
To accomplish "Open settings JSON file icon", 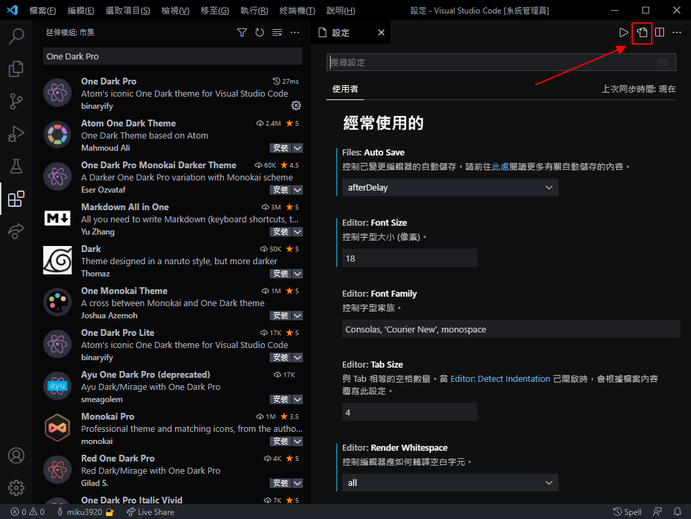I will (642, 32).
